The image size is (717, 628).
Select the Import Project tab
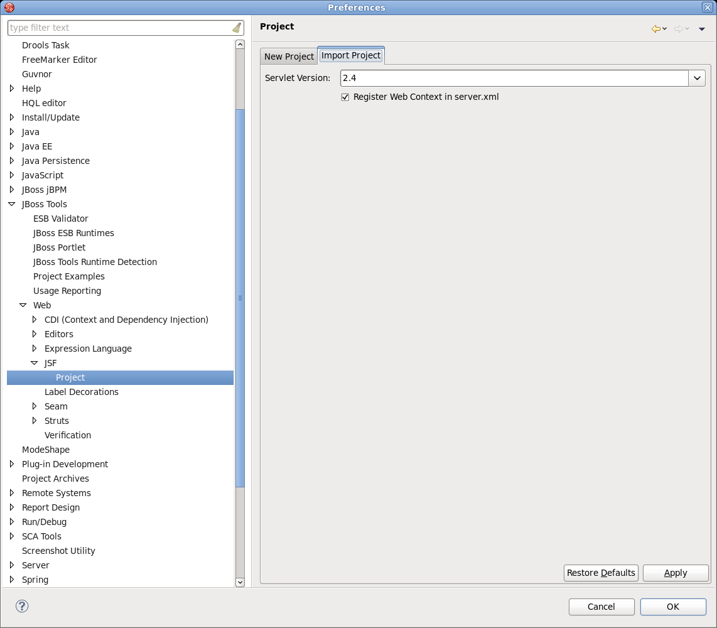[x=351, y=55]
